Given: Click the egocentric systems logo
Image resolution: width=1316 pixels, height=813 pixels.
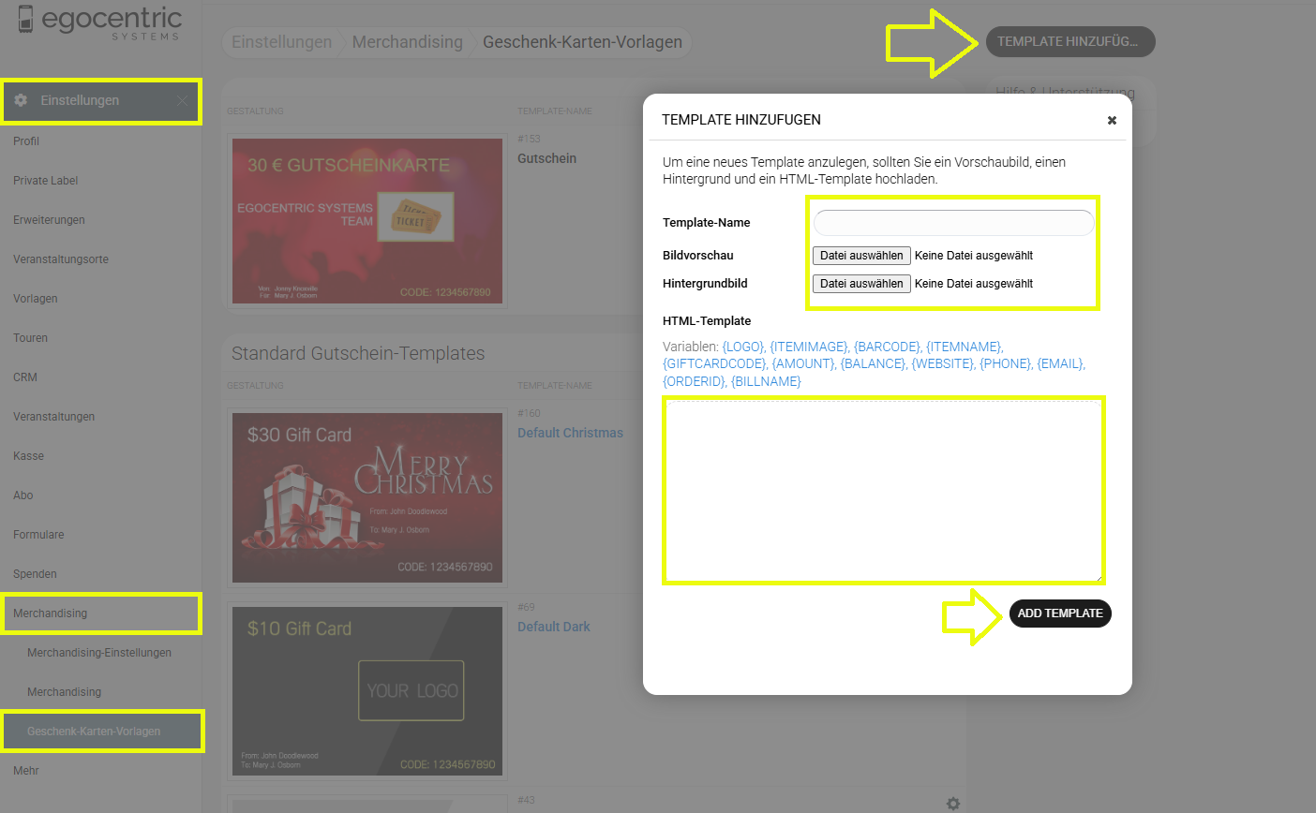Looking at the screenshot, I should pos(99,22).
